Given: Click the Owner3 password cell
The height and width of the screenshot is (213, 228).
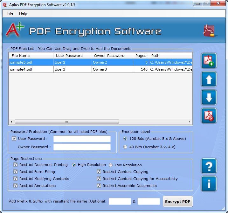Looking at the screenshot, I should click(112, 69).
